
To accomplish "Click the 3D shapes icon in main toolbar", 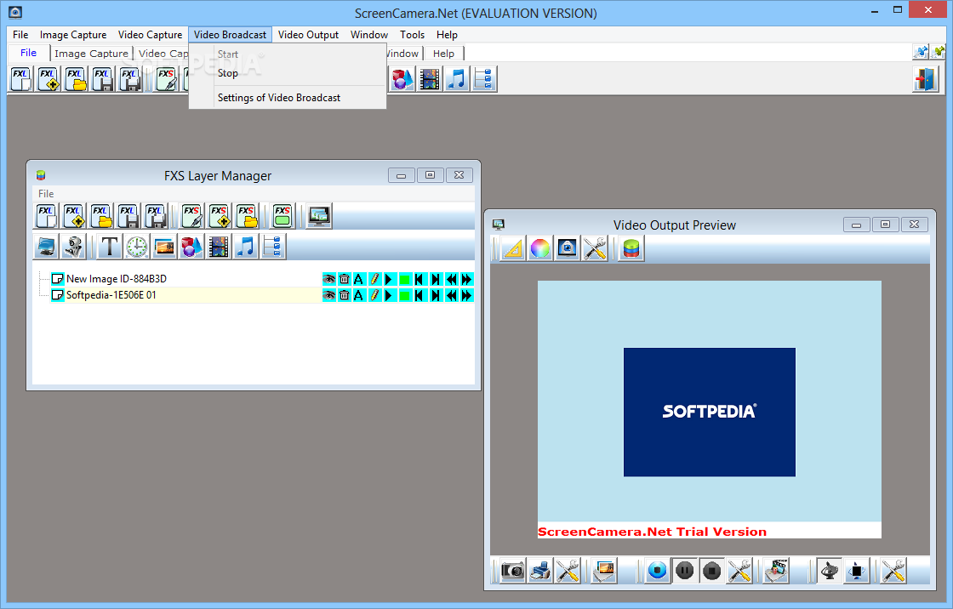I will 401,80.
